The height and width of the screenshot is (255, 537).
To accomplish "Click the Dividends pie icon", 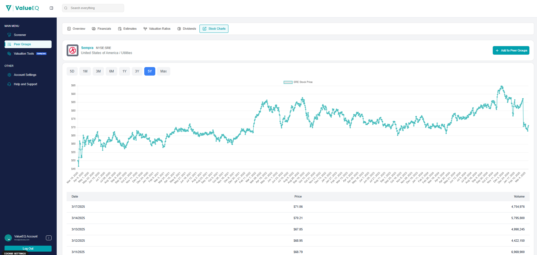I will click(179, 29).
